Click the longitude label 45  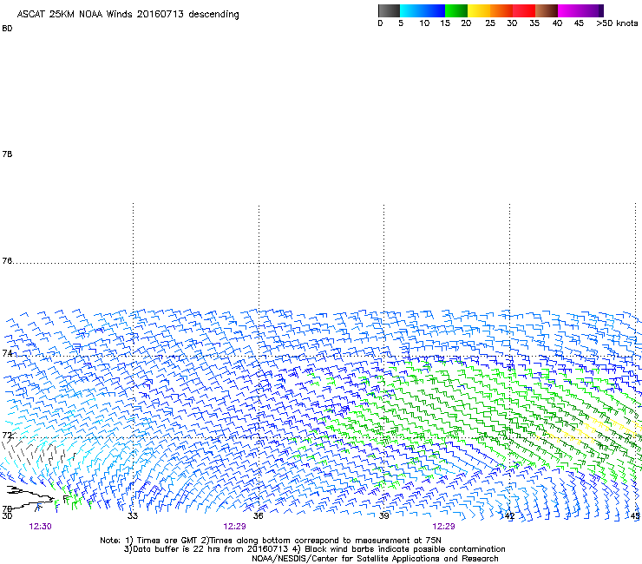point(635,515)
